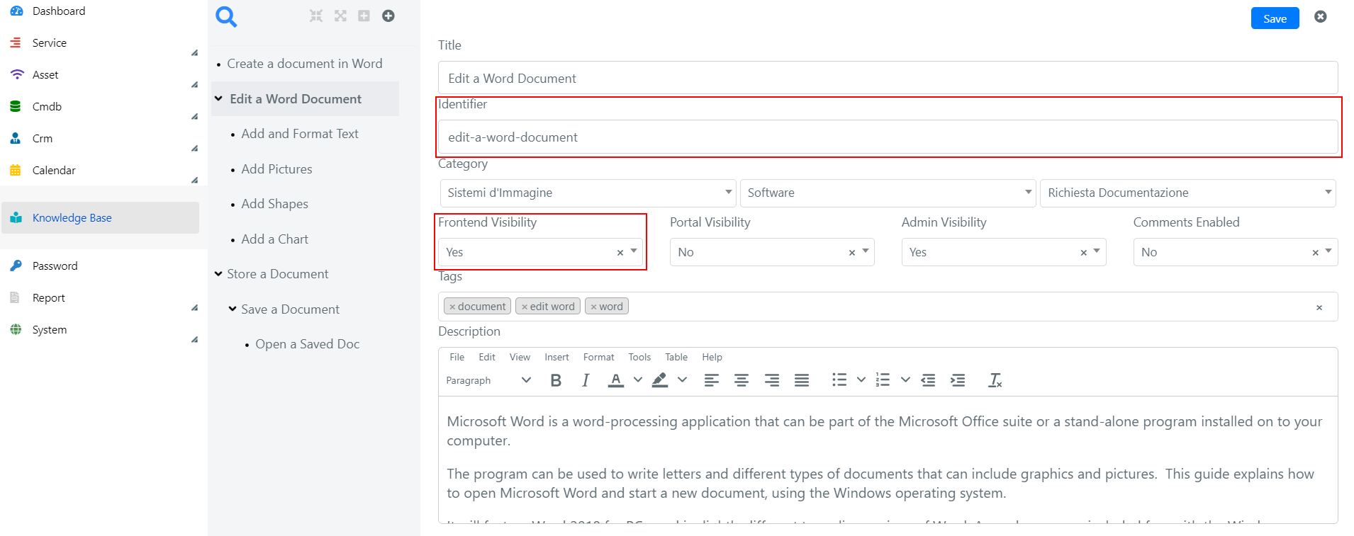Click the blue Save button
This screenshot has width=1354, height=536.
pyautogui.click(x=1275, y=18)
